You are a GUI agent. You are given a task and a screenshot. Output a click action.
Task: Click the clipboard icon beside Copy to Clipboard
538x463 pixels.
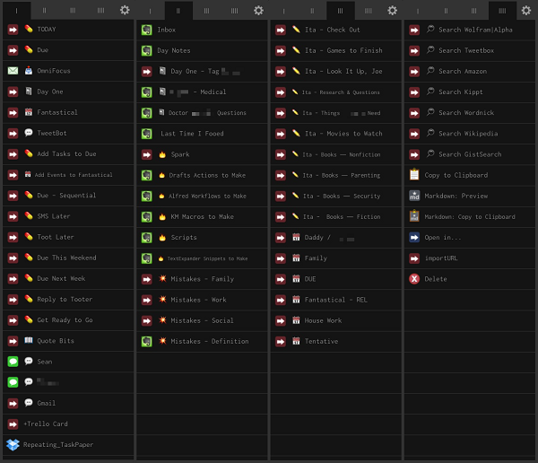pyautogui.click(x=414, y=175)
